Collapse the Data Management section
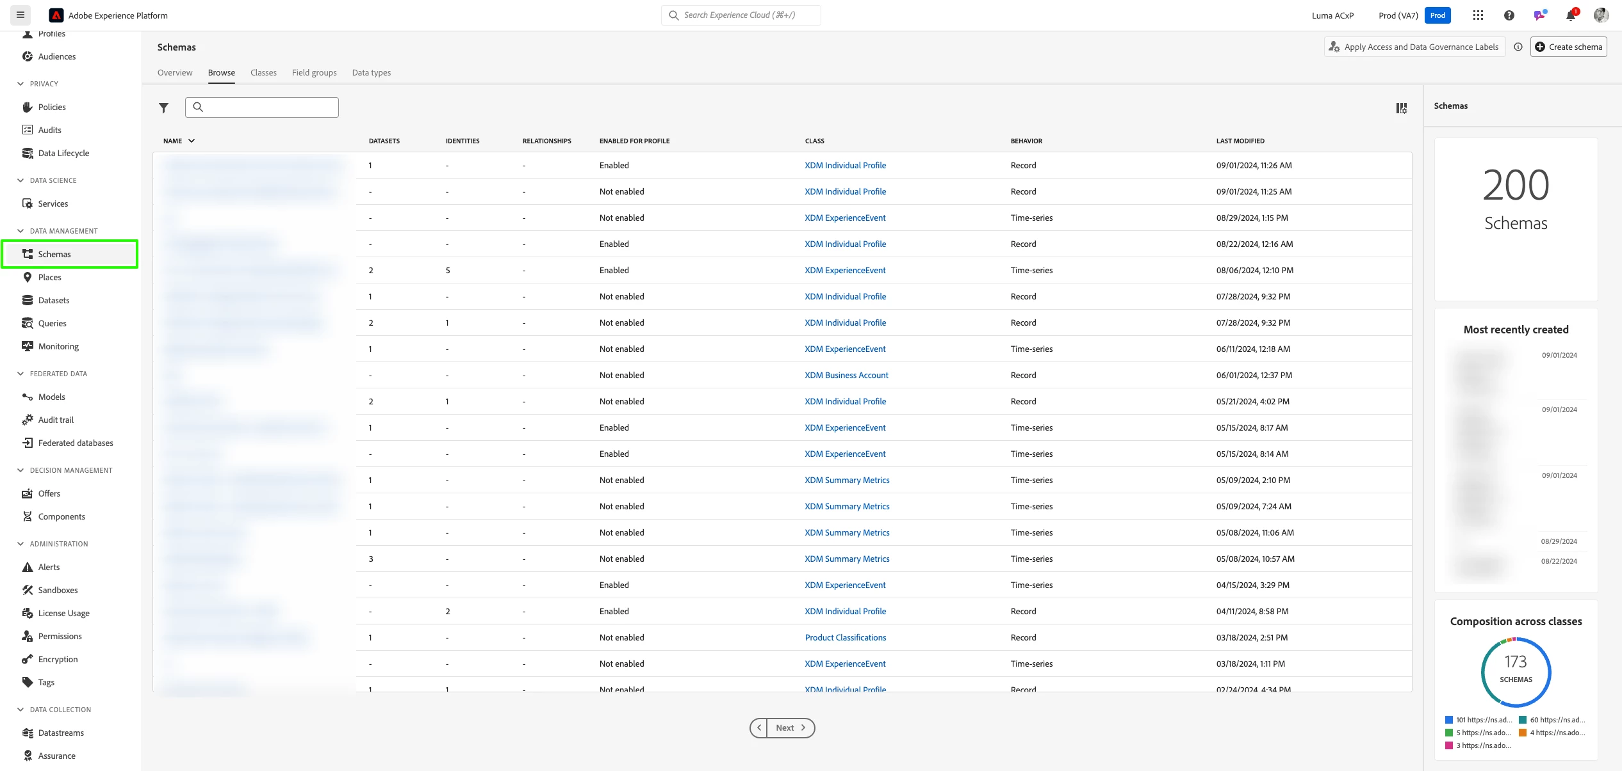Screen dimensions: 1622x771 pos(20,231)
